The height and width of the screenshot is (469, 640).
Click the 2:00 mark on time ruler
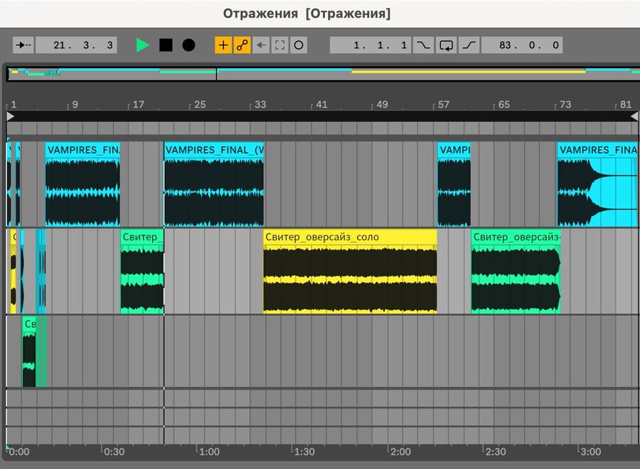click(x=399, y=451)
